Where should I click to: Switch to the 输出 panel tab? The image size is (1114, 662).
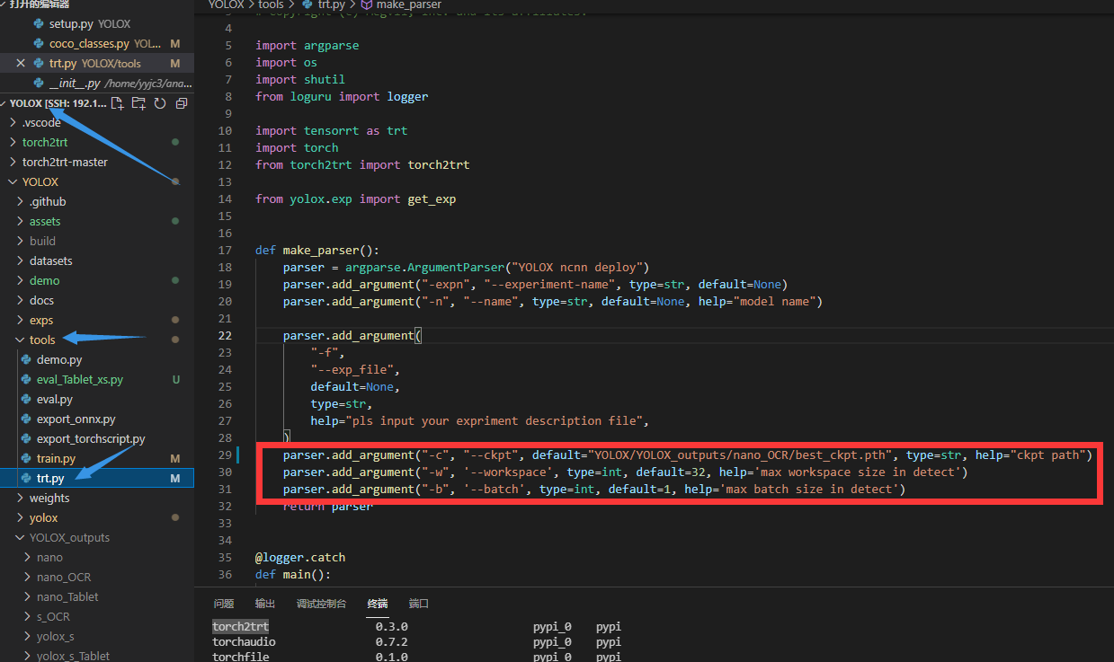[x=264, y=603]
